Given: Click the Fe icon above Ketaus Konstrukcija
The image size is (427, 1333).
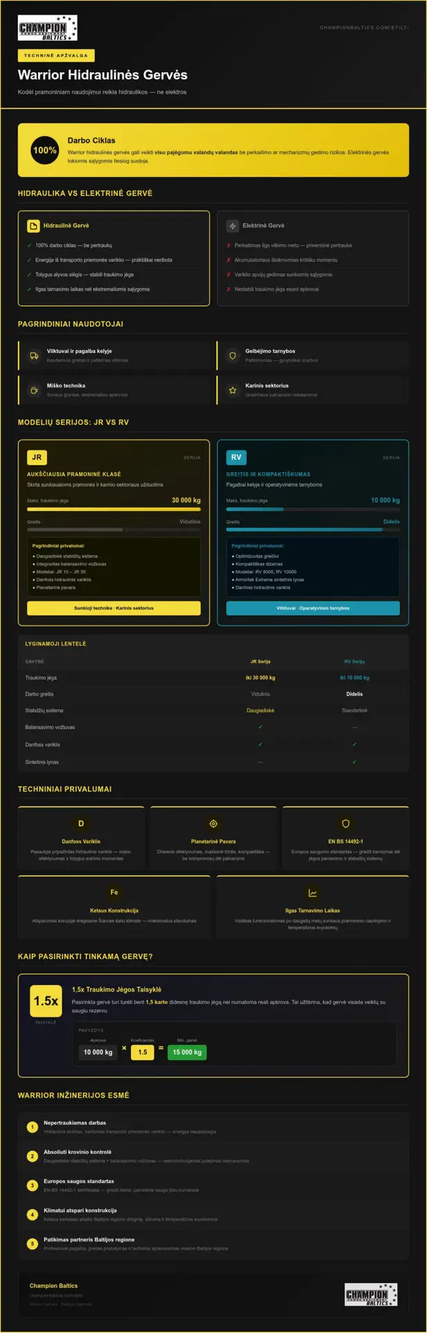Looking at the screenshot, I should 114,892.
